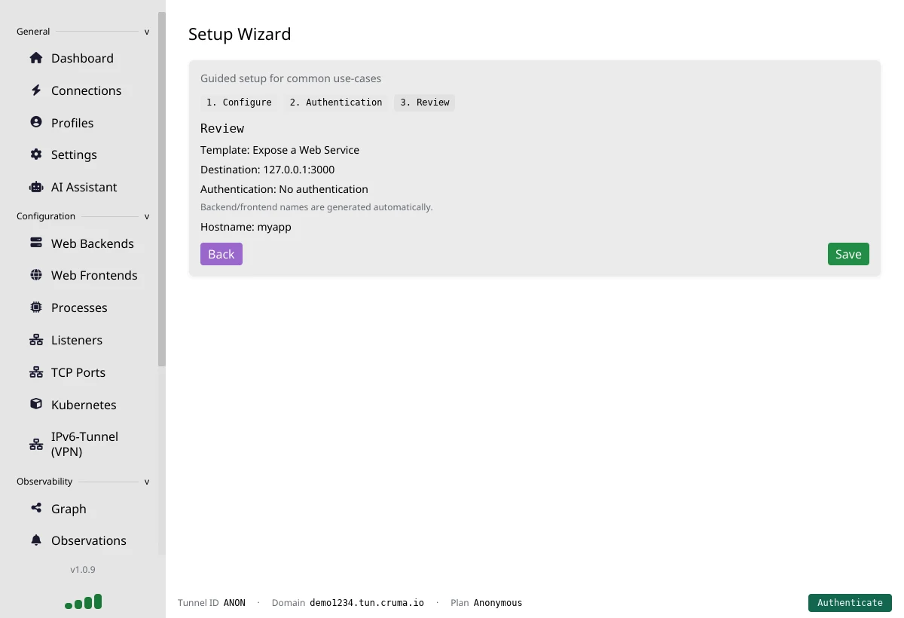Click the Review section heading

click(222, 129)
